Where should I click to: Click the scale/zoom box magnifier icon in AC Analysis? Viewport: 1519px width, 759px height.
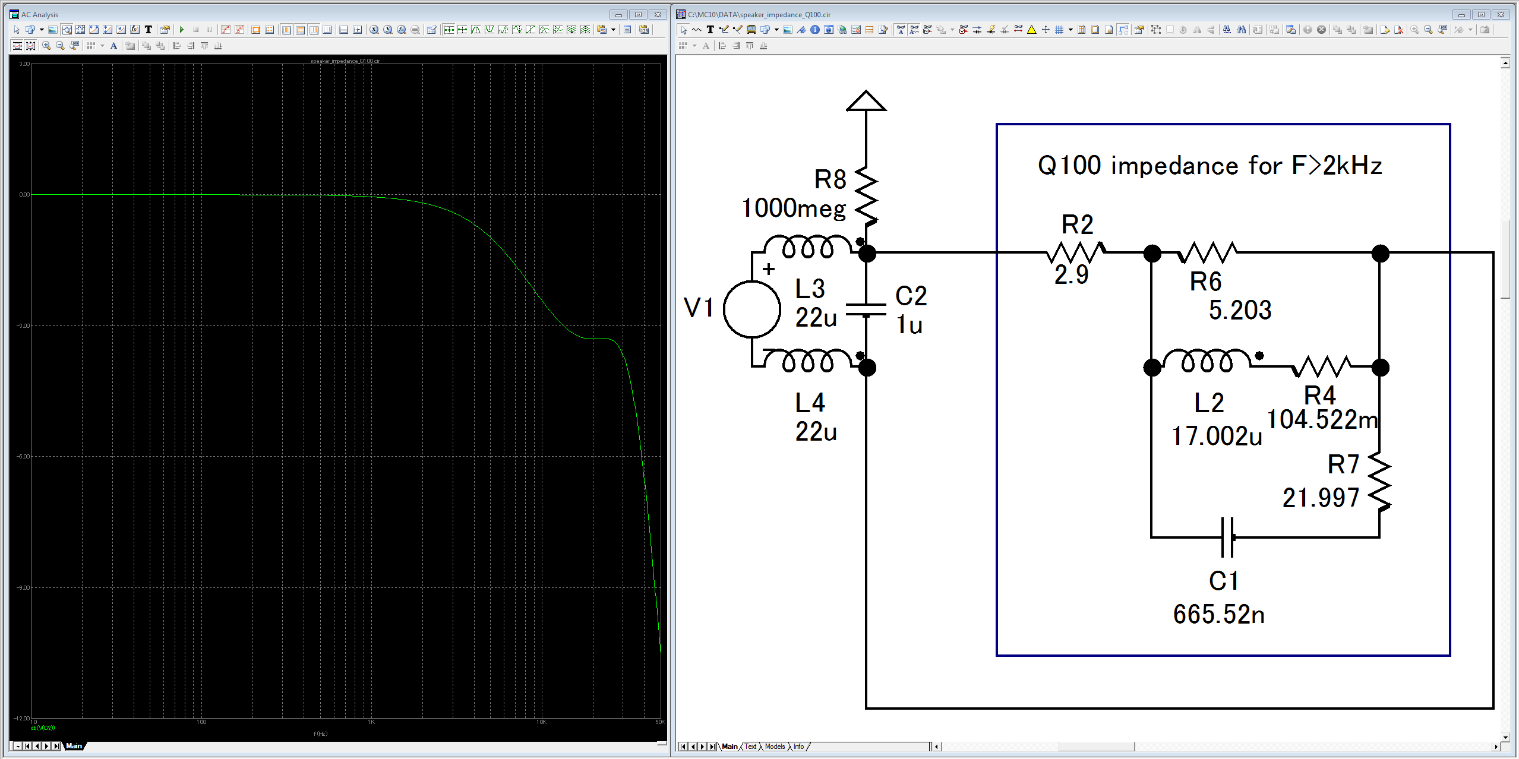(x=67, y=30)
